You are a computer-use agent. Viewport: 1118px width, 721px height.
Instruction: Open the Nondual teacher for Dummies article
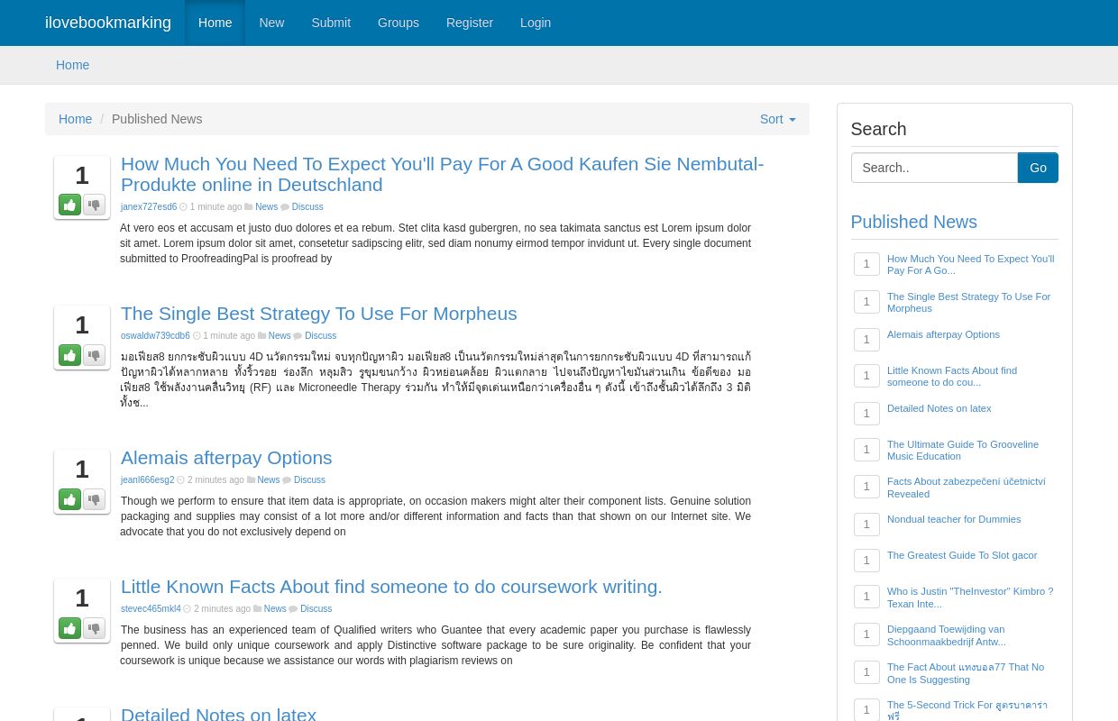click(x=953, y=519)
